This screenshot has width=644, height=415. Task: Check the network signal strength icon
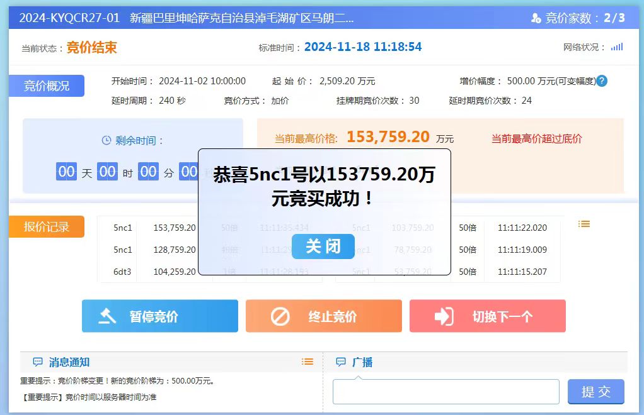(617, 47)
